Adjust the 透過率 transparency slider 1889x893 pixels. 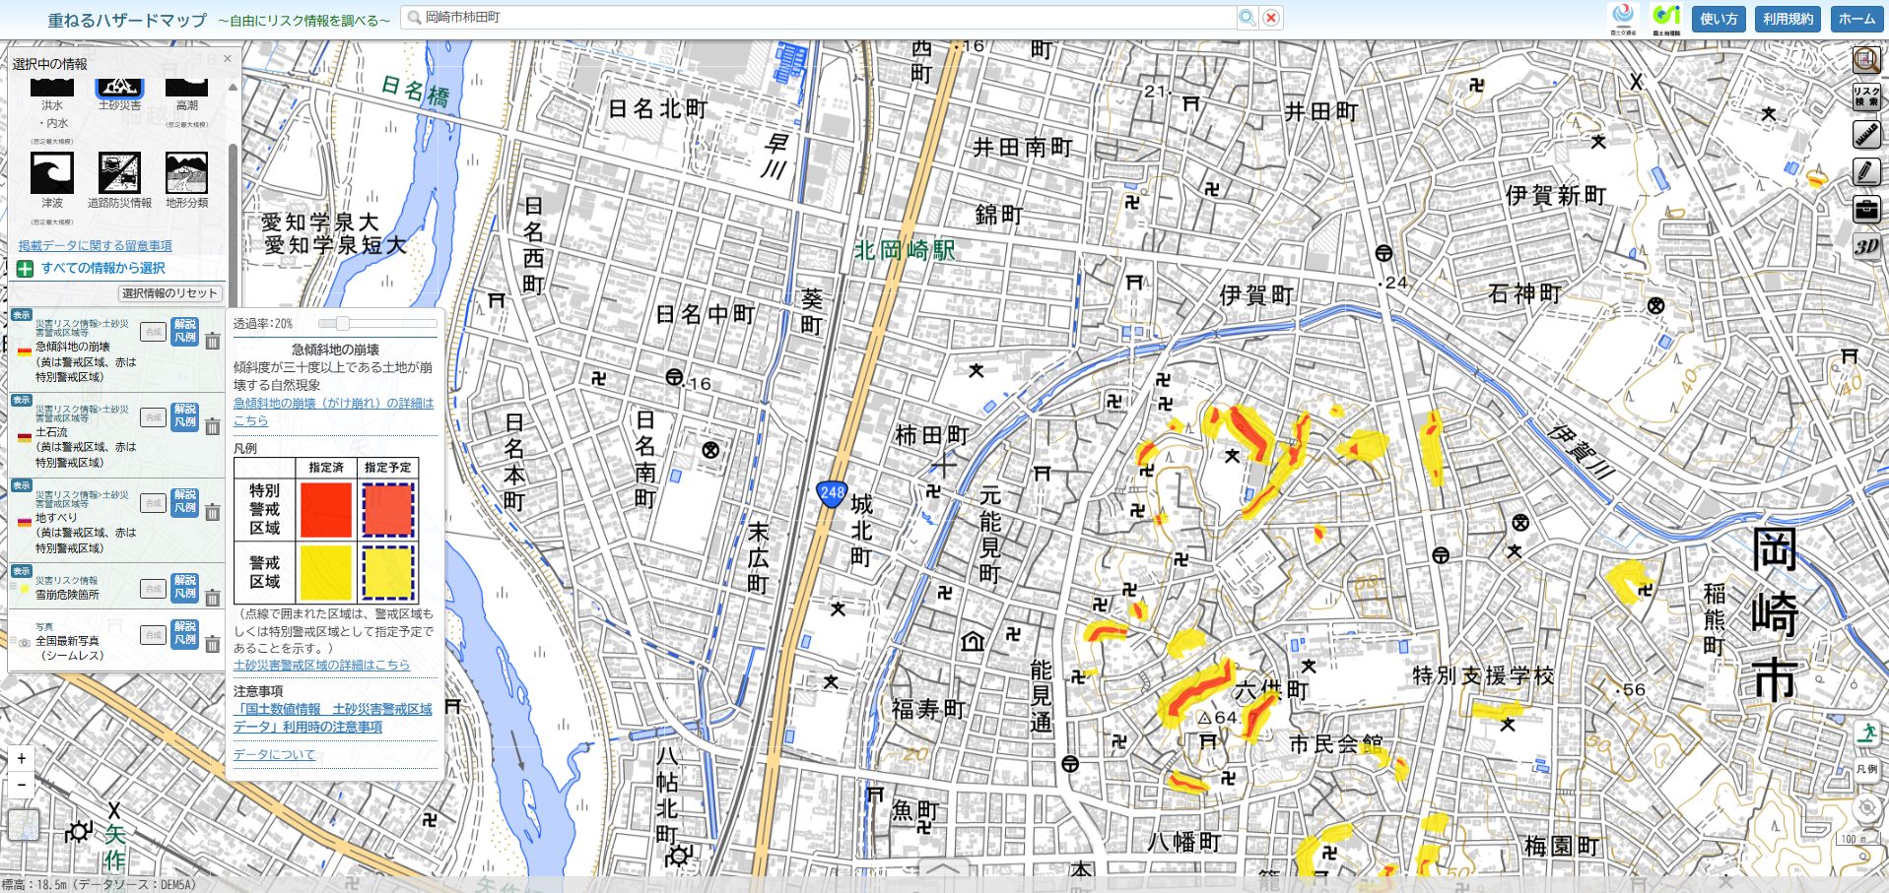tap(342, 323)
